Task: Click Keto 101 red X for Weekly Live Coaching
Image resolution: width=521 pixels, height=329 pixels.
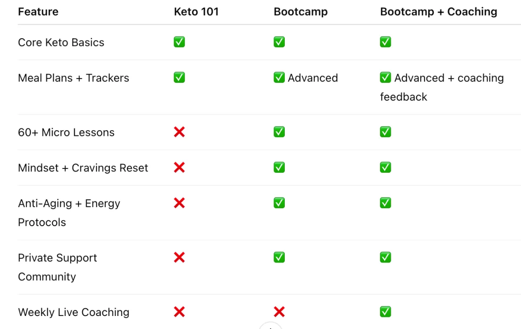Action: coord(179,312)
